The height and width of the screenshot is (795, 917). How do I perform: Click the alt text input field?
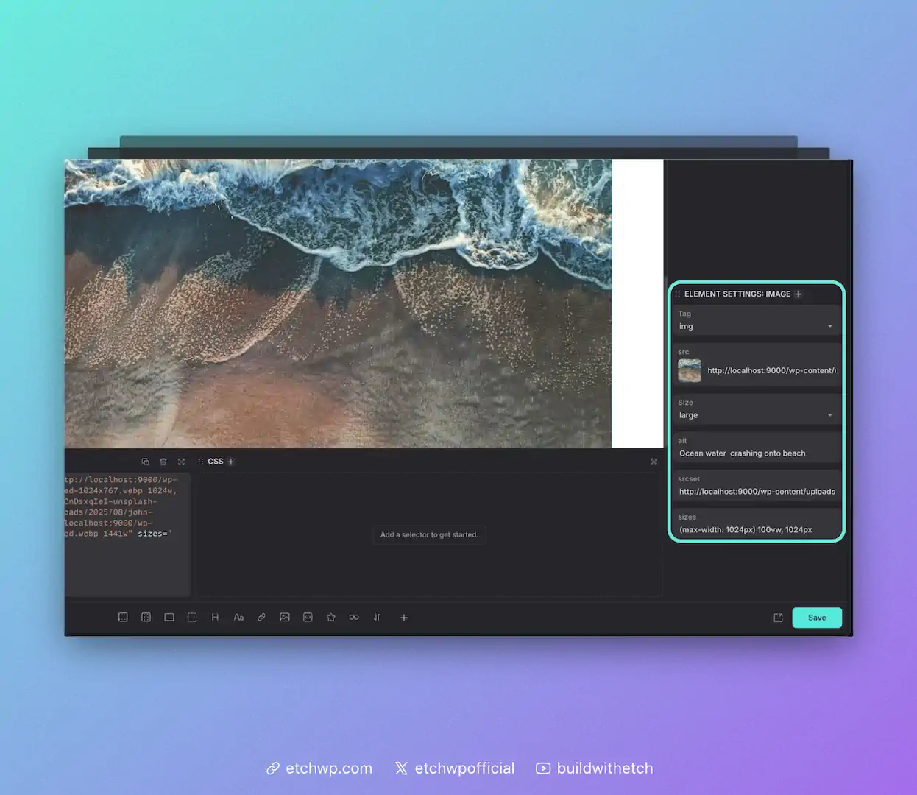point(756,453)
